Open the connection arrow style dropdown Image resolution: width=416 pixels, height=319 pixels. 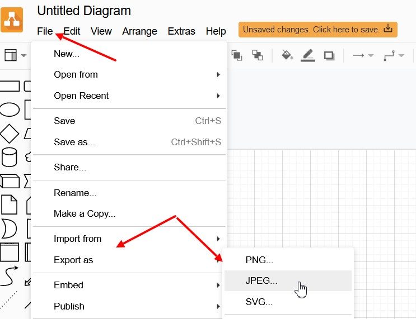click(x=363, y=55)
